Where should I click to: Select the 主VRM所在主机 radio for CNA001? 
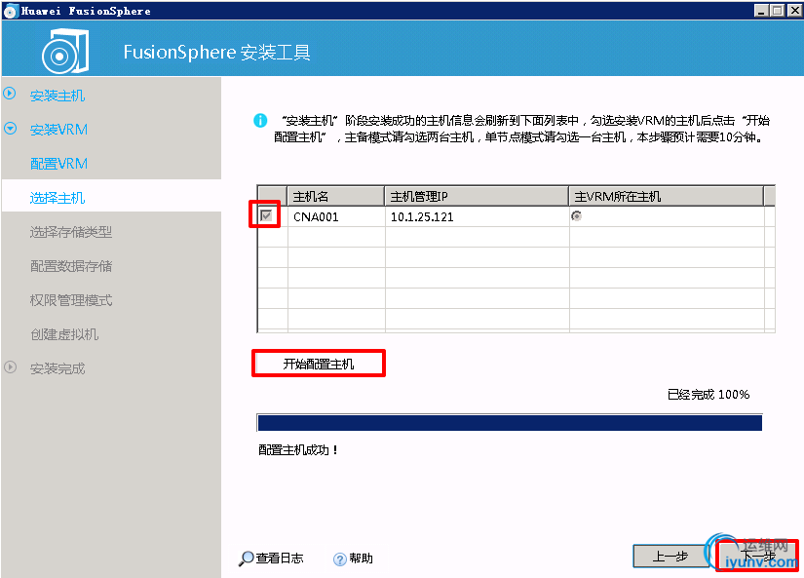point(576,216)
